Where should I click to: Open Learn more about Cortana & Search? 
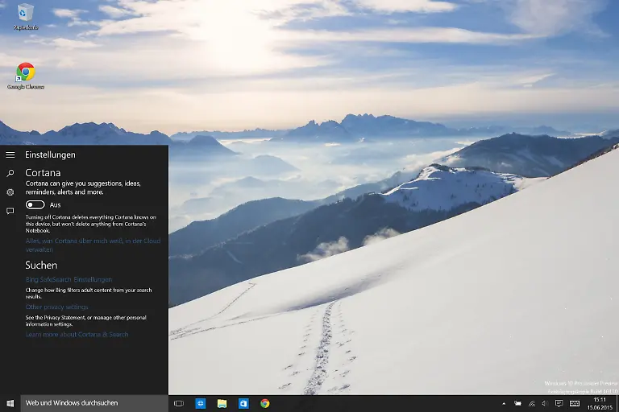[77, 334]
